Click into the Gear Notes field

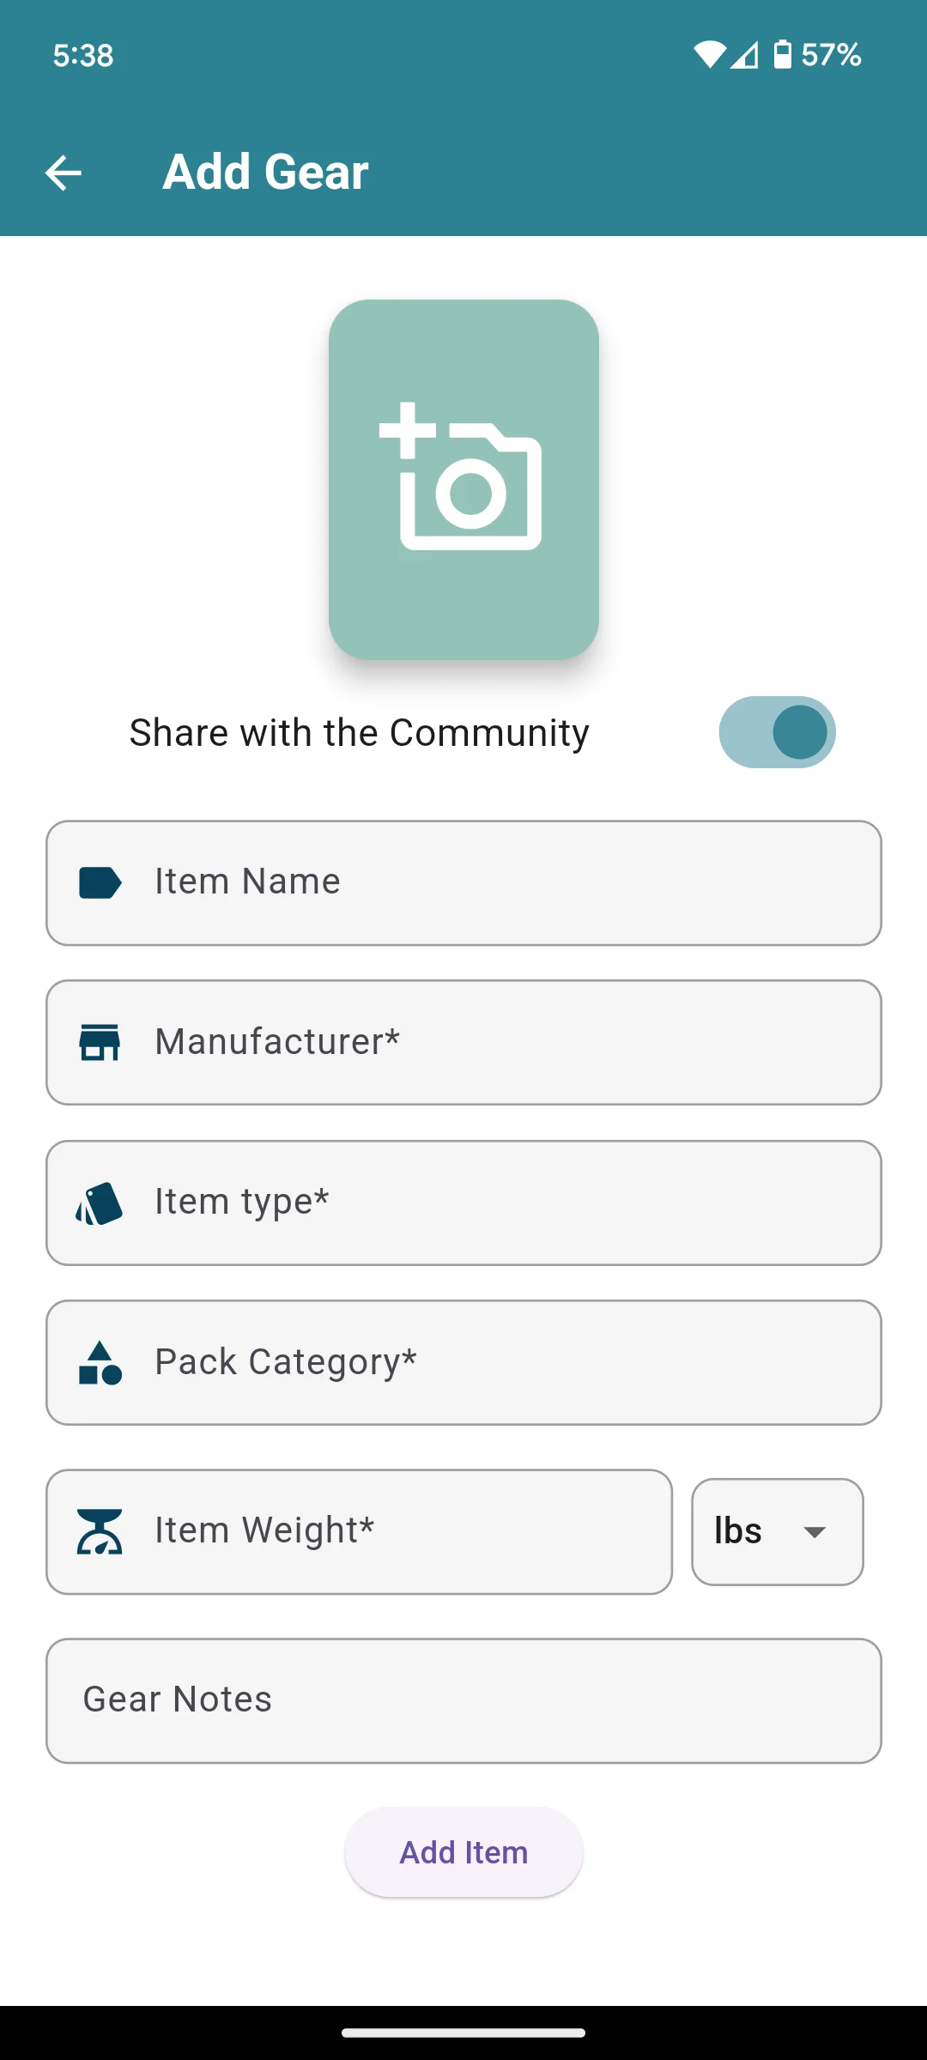[x=463, y=1700]
